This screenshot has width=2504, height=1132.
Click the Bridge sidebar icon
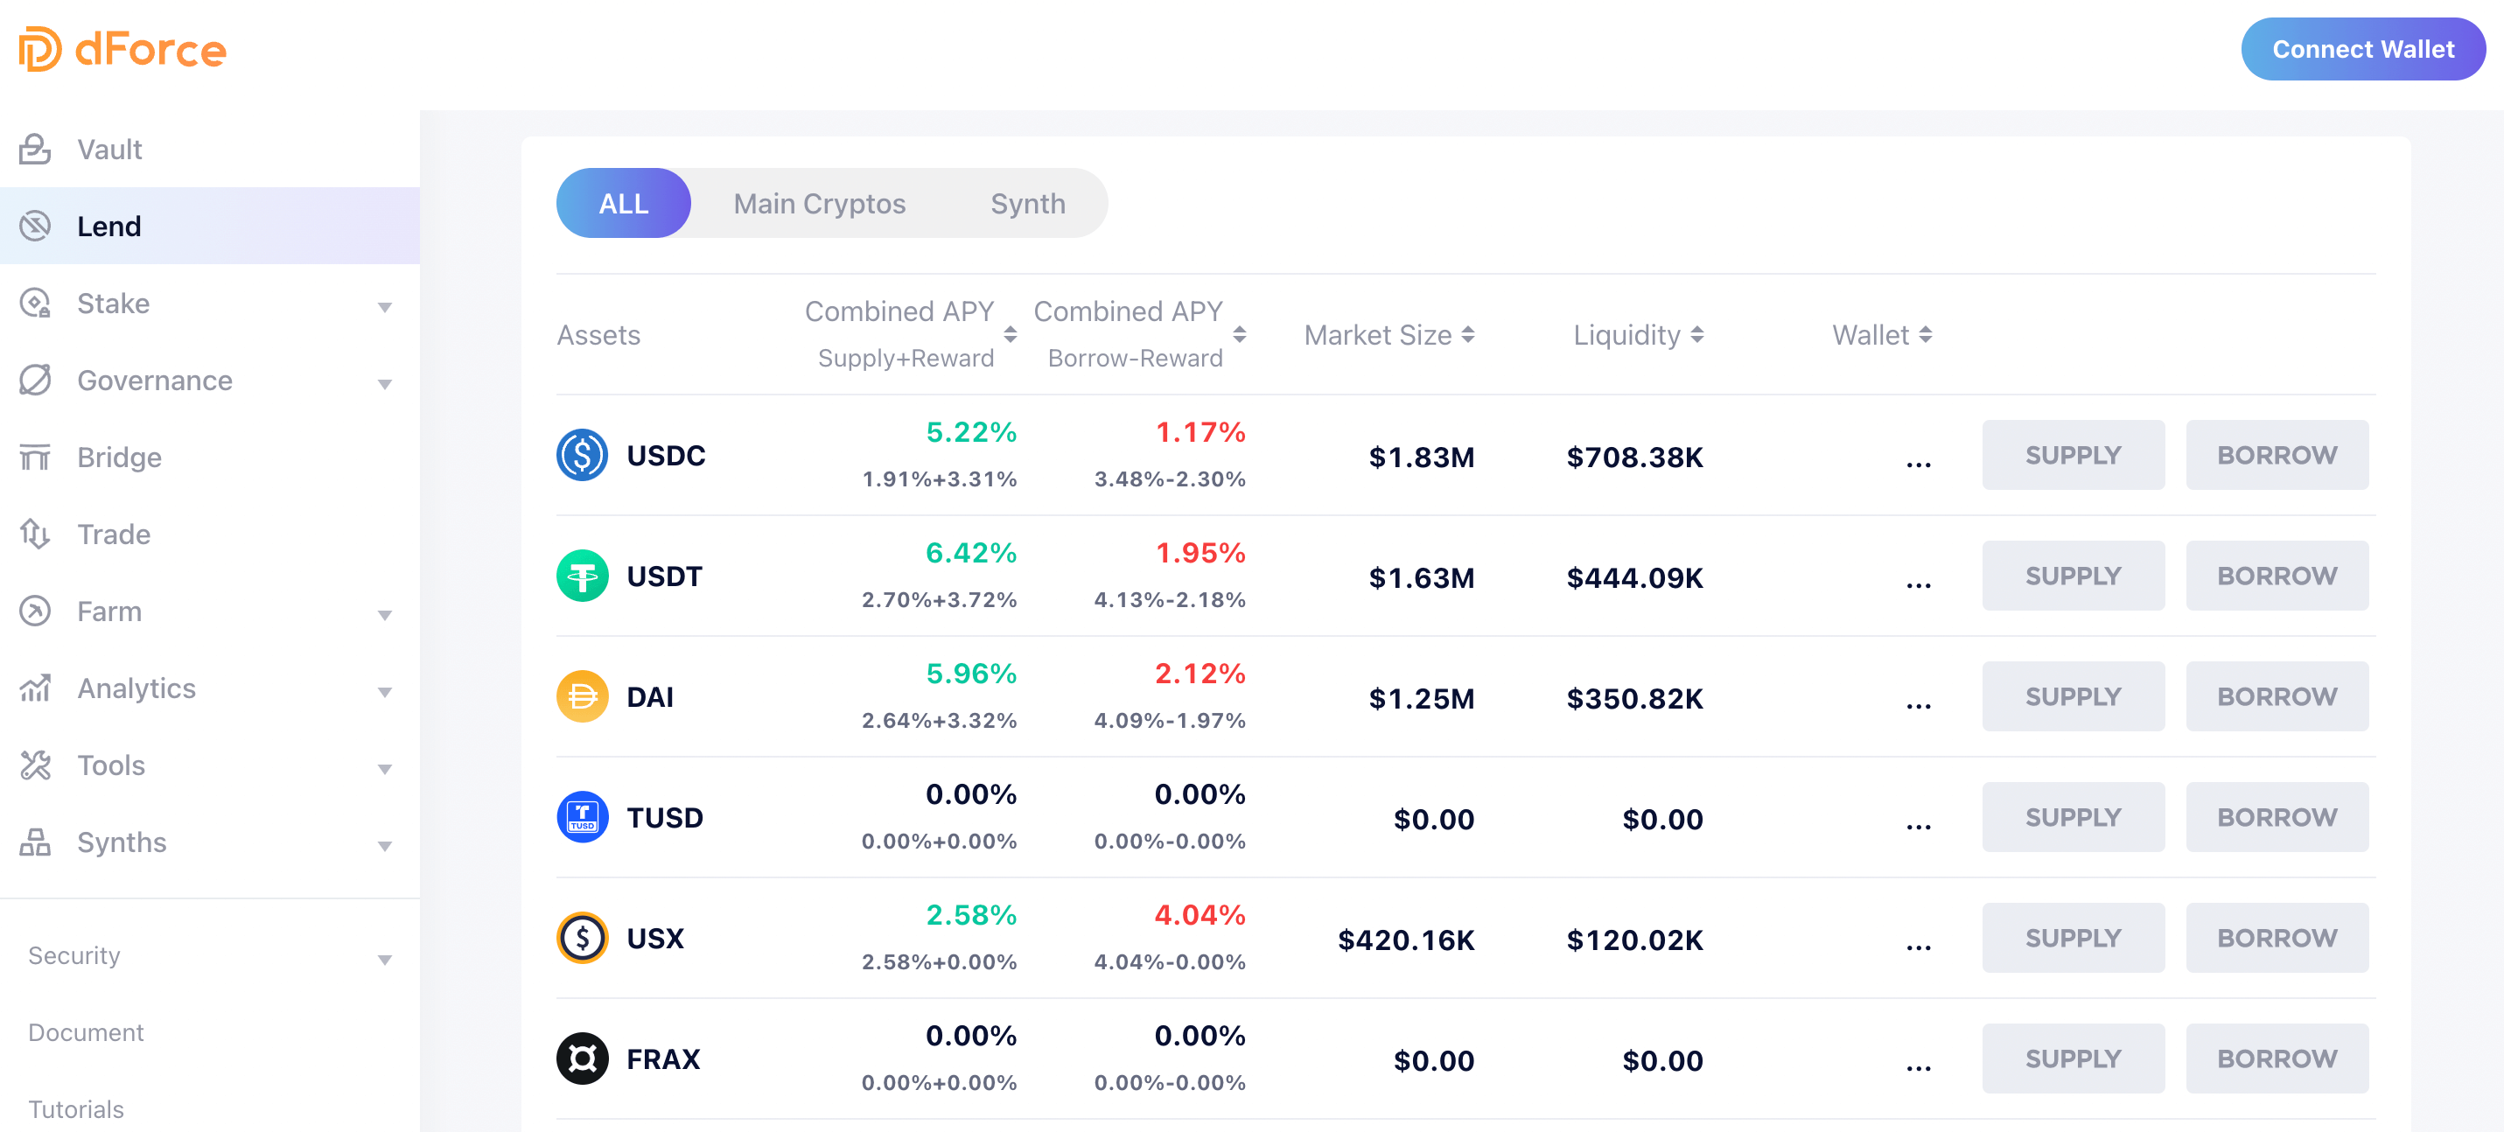click(x=35, y=457)
